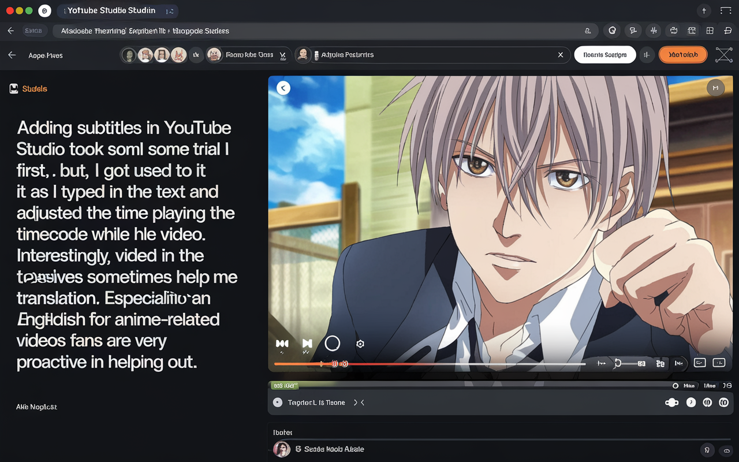Select the green-faced avatar in the avatar row
This screenshot has width=739, height=462.
(x=129, y=55)
